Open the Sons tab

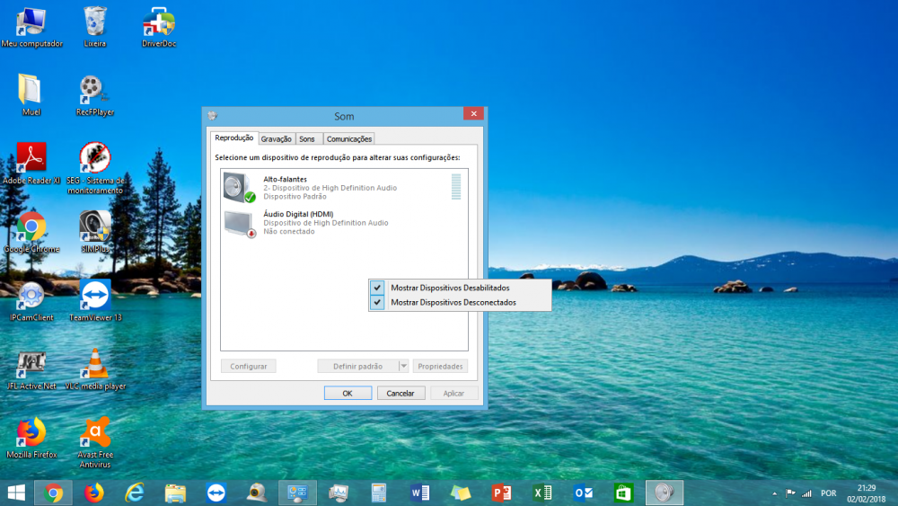(x=307, y=139)
